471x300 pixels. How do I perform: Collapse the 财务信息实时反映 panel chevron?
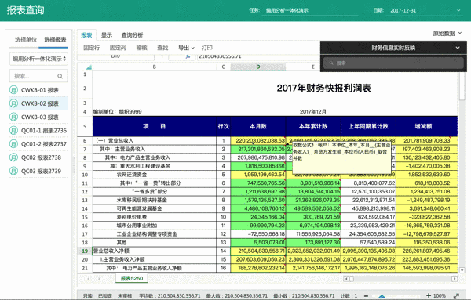(458, 48)
